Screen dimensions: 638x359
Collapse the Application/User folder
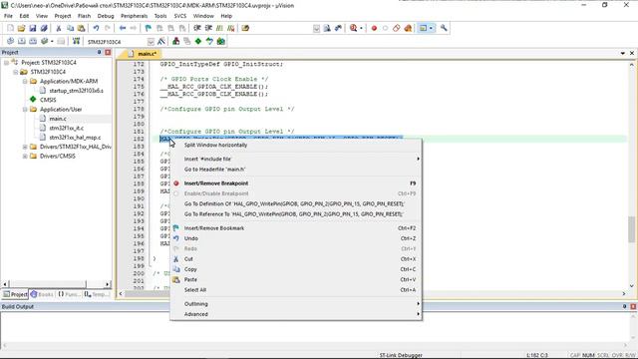[25, 109]
